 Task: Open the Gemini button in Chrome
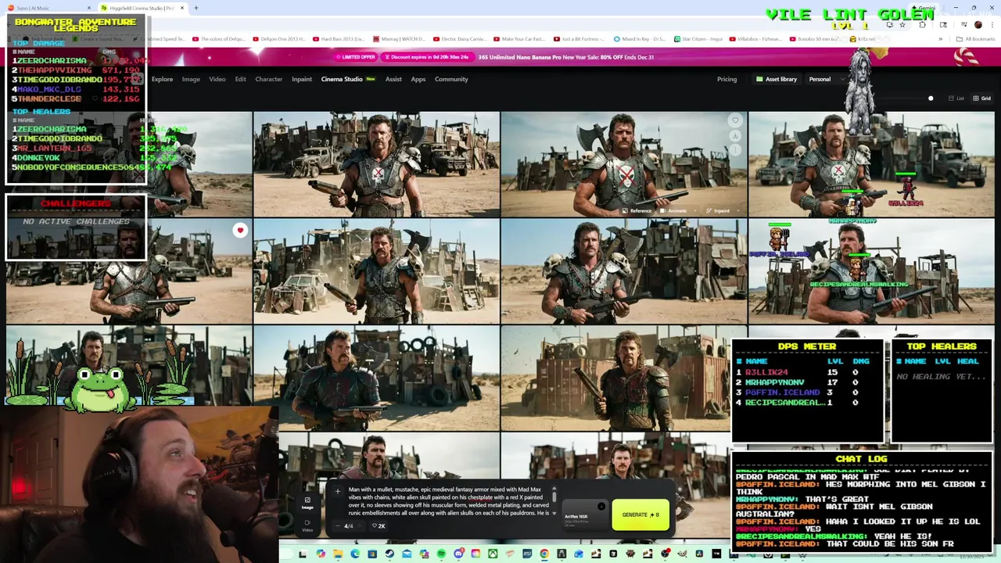click(923, 8)
